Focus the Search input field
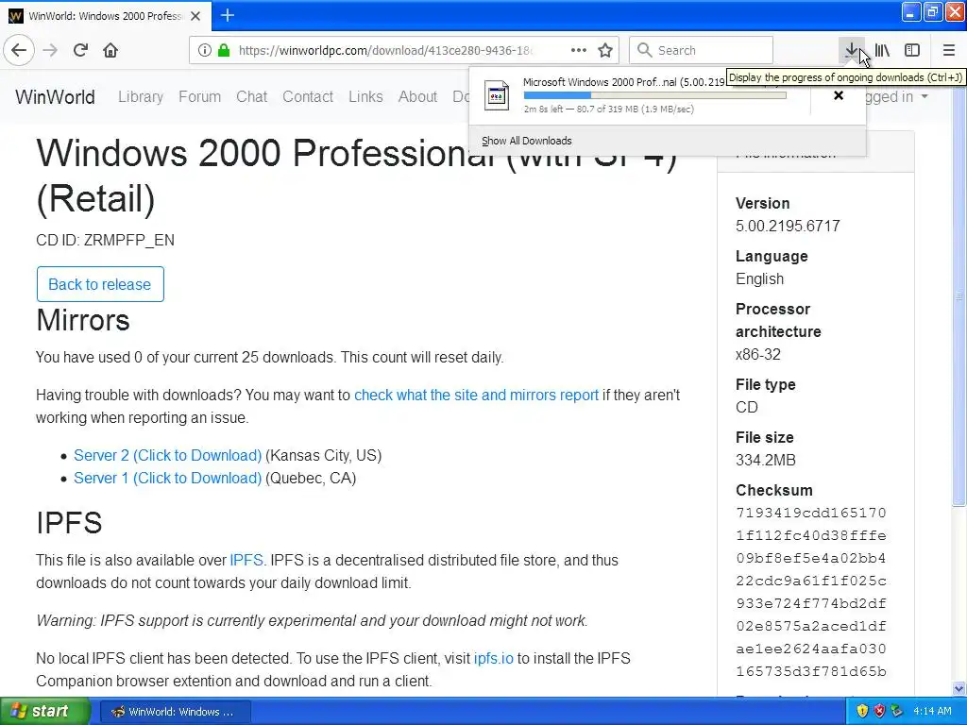 701,50
